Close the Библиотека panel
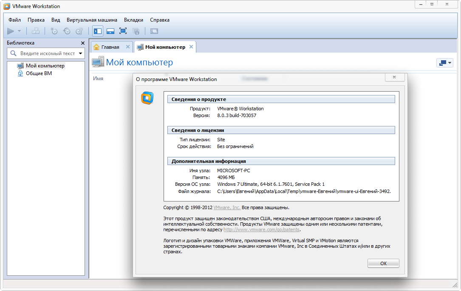The height and width of the screenshot is (291, 461). point(83,43)
